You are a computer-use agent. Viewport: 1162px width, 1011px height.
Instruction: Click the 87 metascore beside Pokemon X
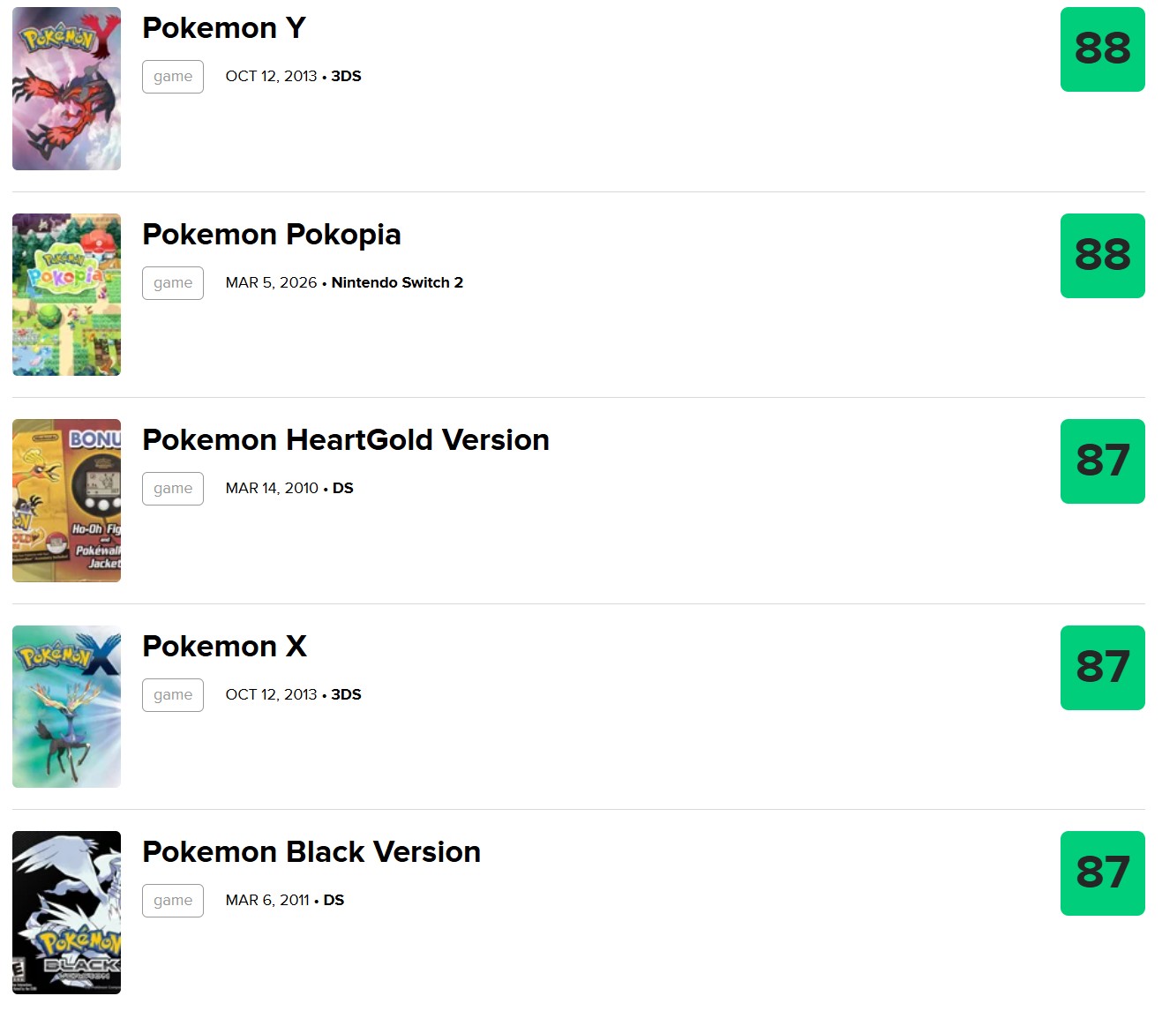tap(1102, 668)
